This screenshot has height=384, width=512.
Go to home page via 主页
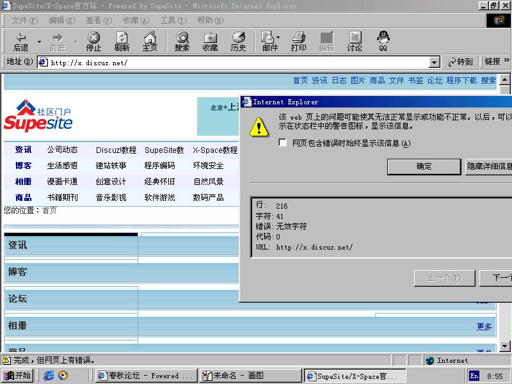click(150, 42)
